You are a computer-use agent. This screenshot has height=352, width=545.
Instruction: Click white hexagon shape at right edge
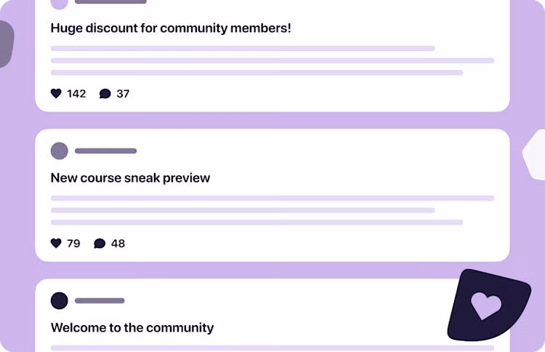pyautogui.click(x=535, y=153)
